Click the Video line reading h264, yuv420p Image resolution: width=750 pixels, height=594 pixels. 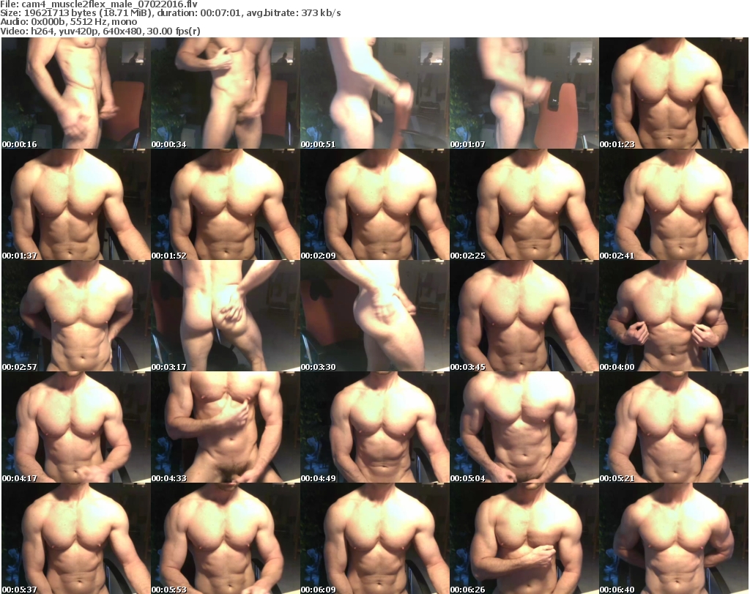pos(100,31)
